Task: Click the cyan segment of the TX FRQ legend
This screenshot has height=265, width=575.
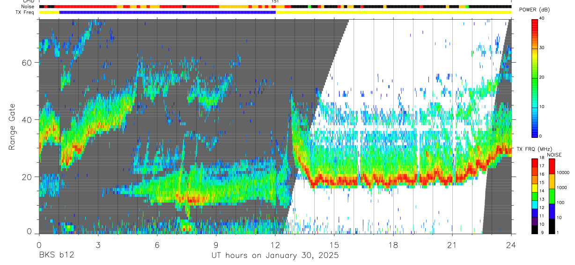Action: pos(534,205)
